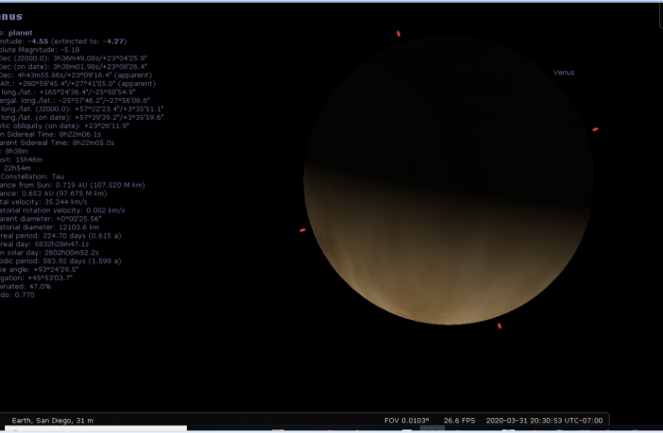Click the illuminated 47.0% line
Viewport: 663px width, 433px height.
click(x=25, y=287)
